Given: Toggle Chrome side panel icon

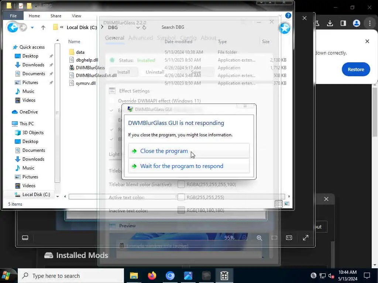Looking at the screenshot, I should (x=343, y=23).
